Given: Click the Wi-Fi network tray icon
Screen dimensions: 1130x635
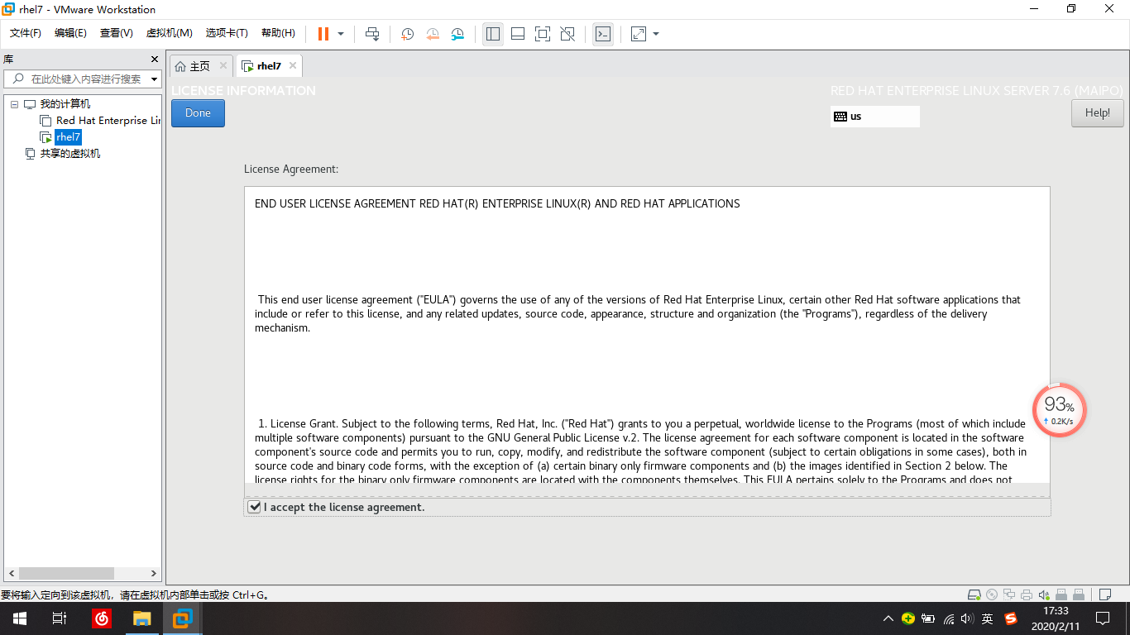Looking at the screenshot, I should (948, 618).
